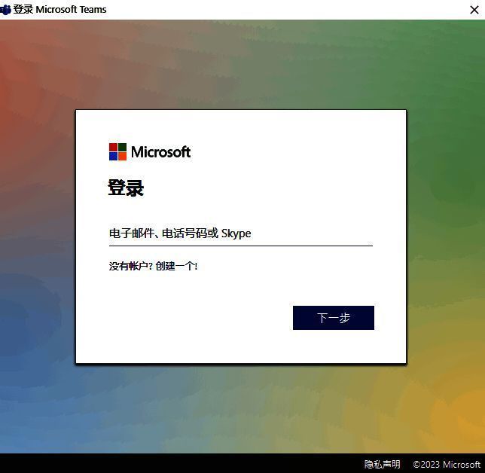
Task: Focus the 电子邮件、电话号码或 Skype input field
Action: 241,233
